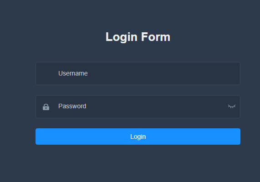The width and height of the screenshot is (260, 182).
Task: Click the word Login on the button
Action: (x=138, y=137)
